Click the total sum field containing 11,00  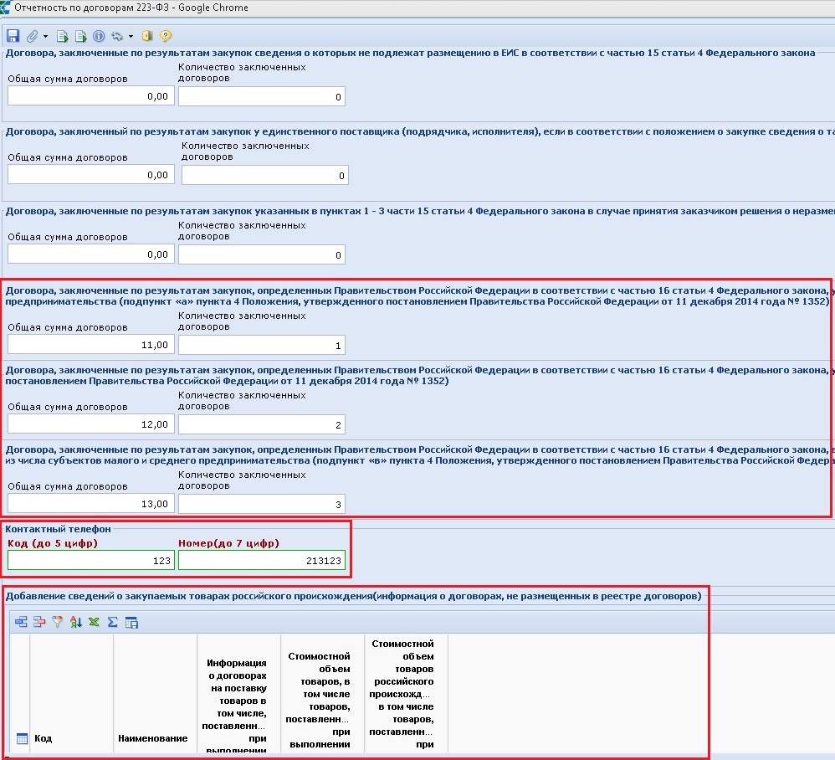click(x=90, y=344)
